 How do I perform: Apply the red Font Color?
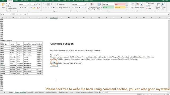(38, 8)
